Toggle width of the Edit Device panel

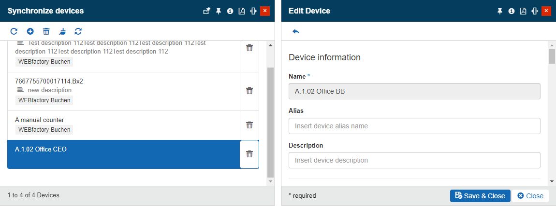pyautogui.click(x=534, y=11)
